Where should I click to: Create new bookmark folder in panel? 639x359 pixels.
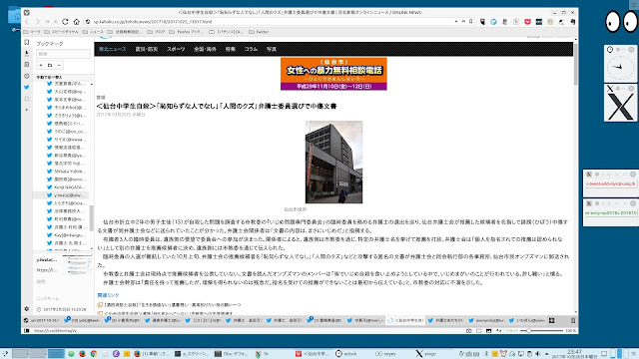click(x=50, y=65)
